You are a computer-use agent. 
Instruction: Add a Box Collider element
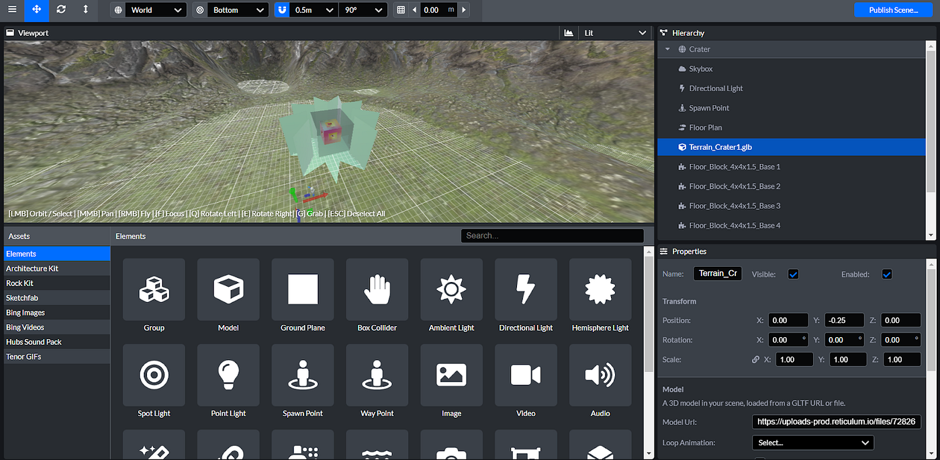click(377, 296)
